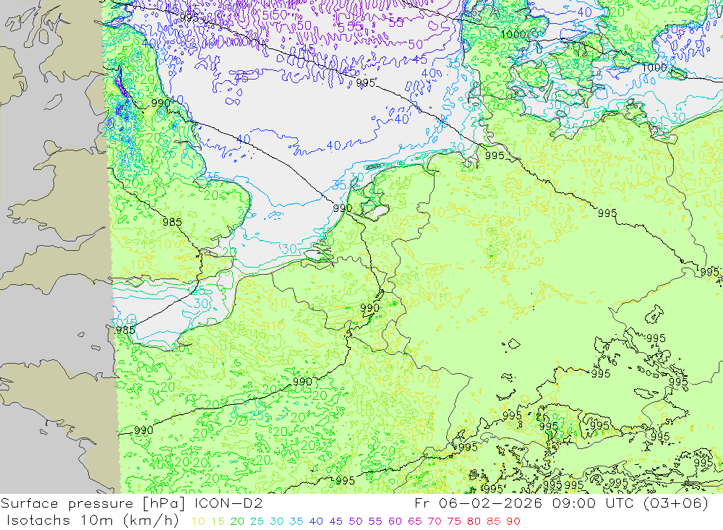Click the 'ICON-D2' model name label
Viewport: 723px width, 530px height.
tap(228, 503)
